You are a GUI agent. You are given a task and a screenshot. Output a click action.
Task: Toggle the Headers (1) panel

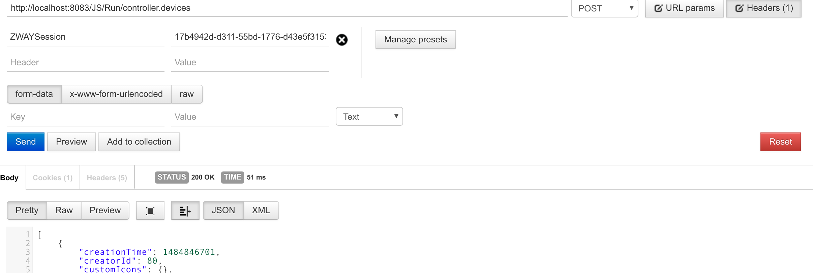tap(763, 8)
